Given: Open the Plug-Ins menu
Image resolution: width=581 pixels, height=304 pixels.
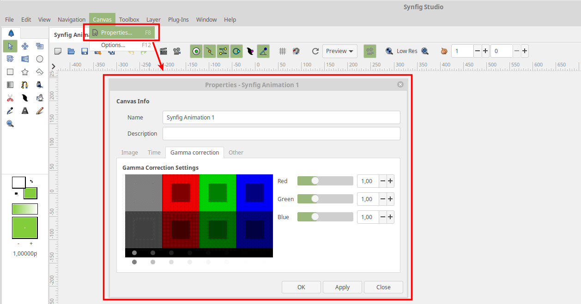Looking at the screenshot, I should click(178, 19).
